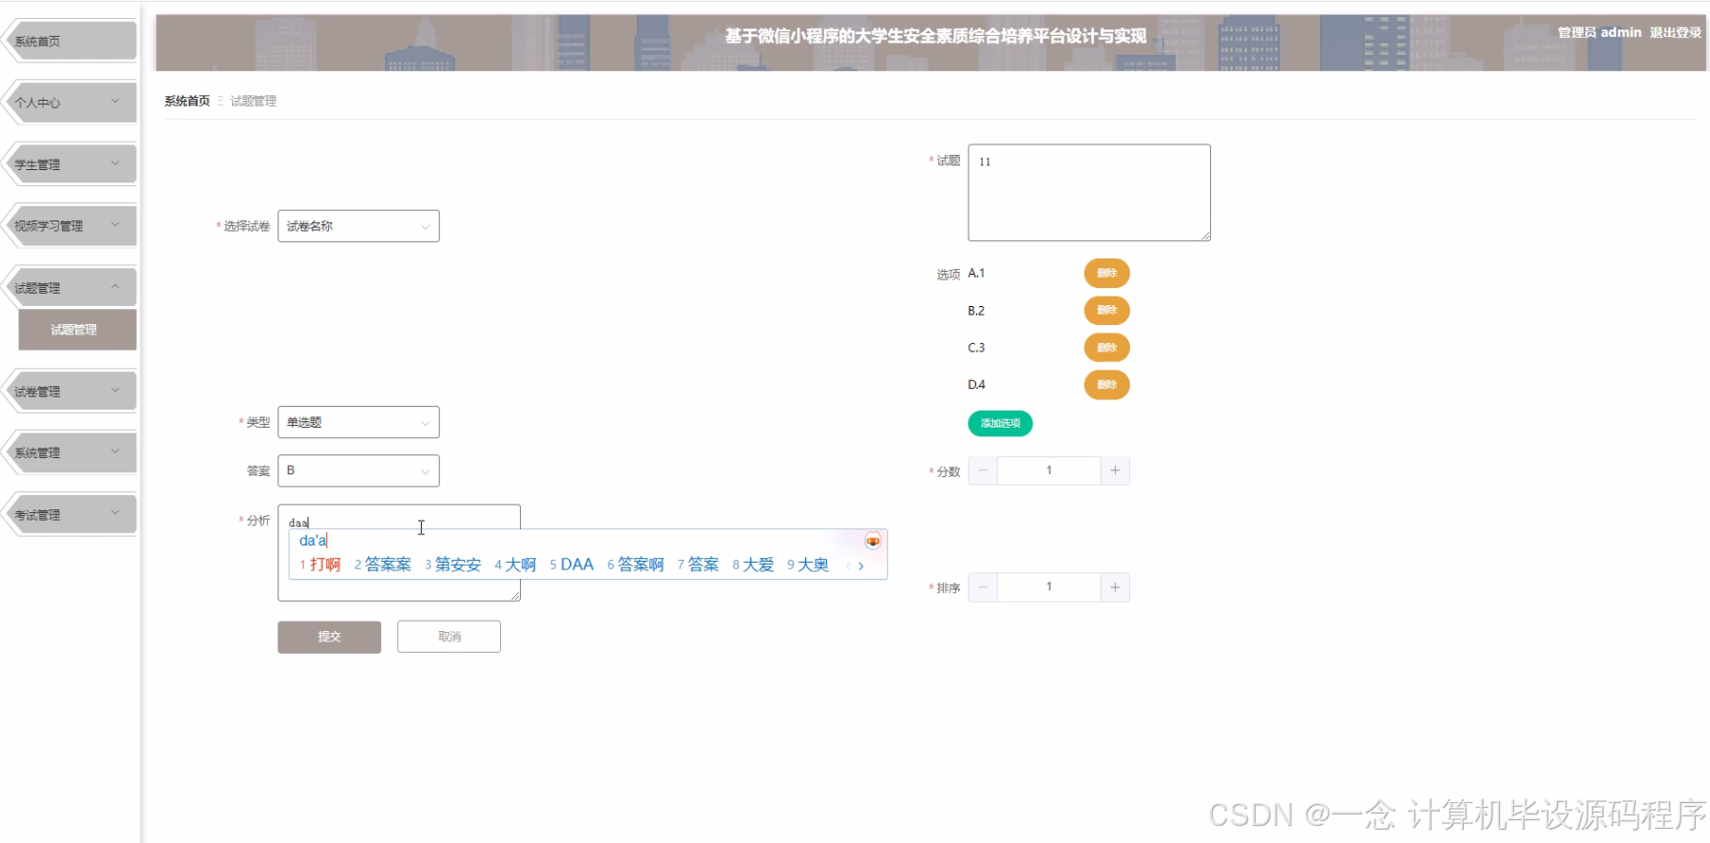Expand the 试卷管理 sidebar menu

pos(72,392)
